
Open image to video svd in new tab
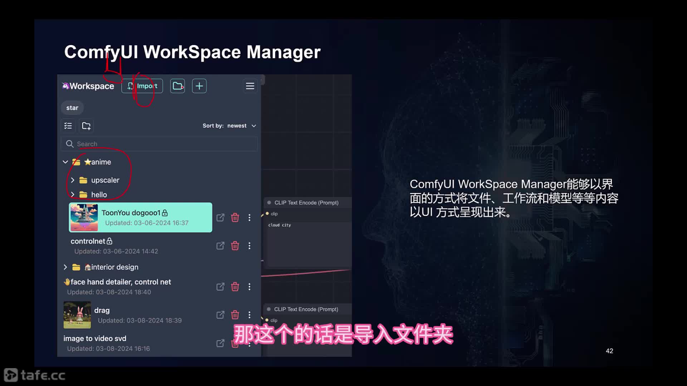tap(220, 343)
